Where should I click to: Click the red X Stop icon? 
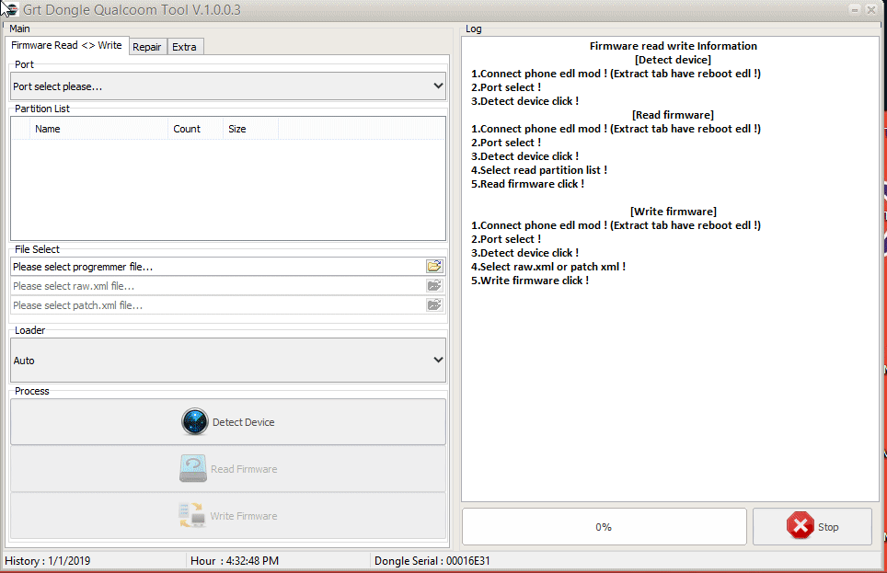[801, 526]
